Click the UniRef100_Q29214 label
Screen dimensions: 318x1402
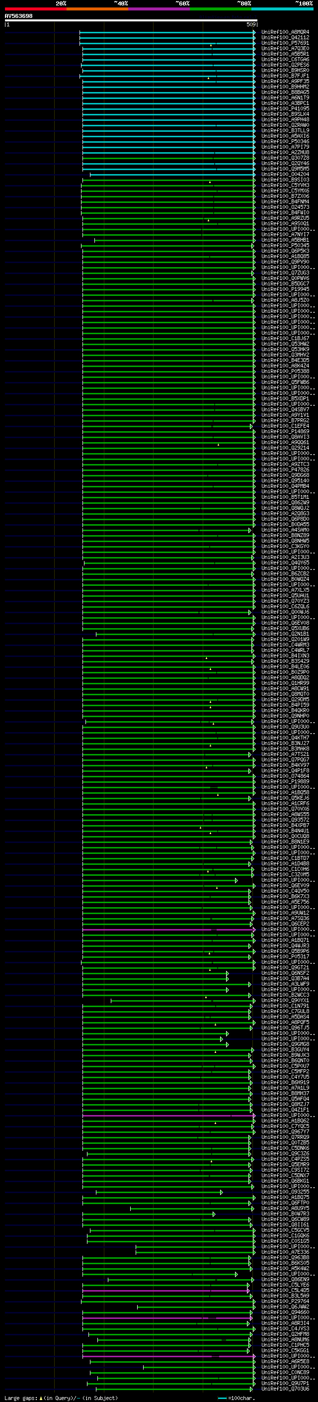tap(285, 448)
